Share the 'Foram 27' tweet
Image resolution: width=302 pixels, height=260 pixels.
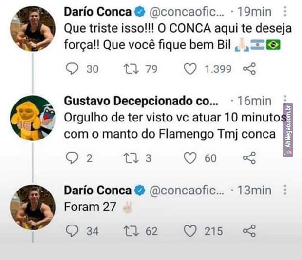click(249, 231)
